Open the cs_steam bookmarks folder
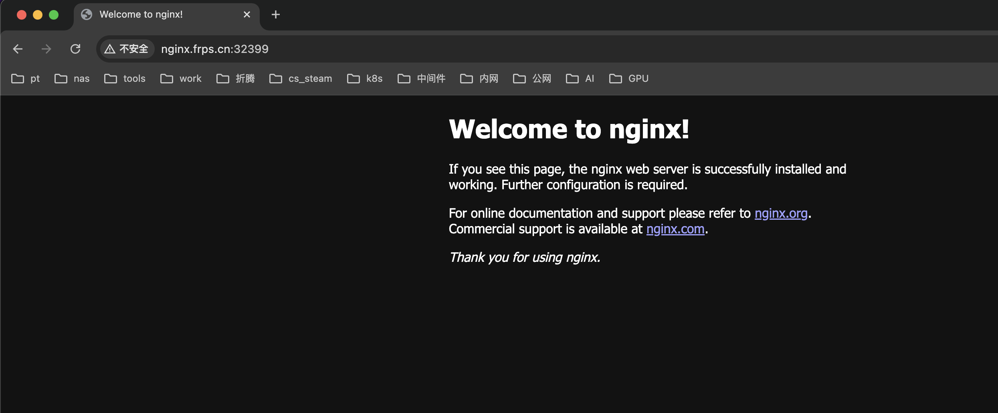998x413 pixels. (x=300, y=79)
